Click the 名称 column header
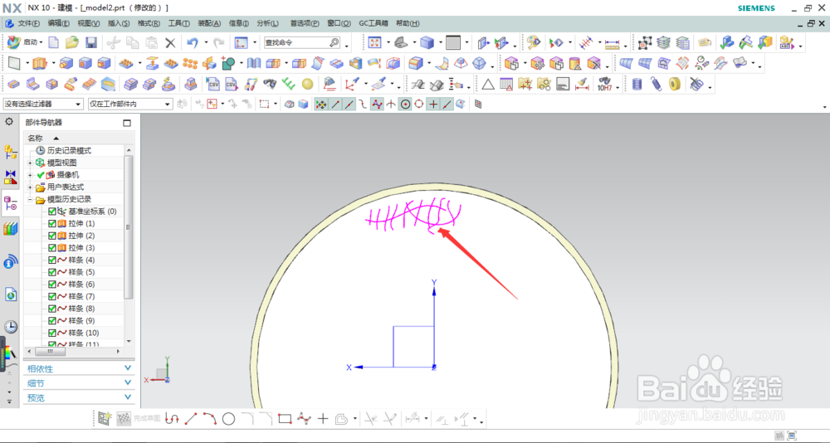This screenshot has width=830, height=443. (x=36, y=138)
